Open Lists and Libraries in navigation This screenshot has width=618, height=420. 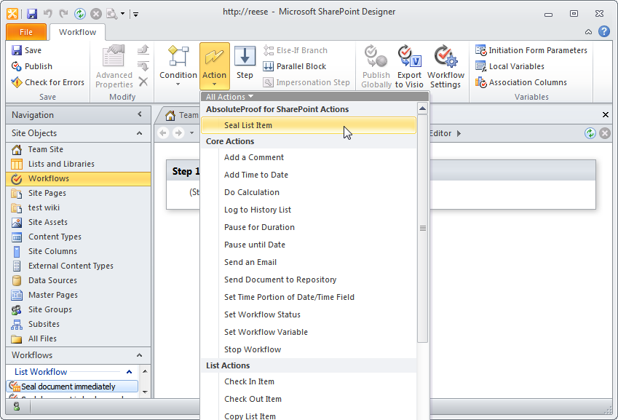click(61, 164)
